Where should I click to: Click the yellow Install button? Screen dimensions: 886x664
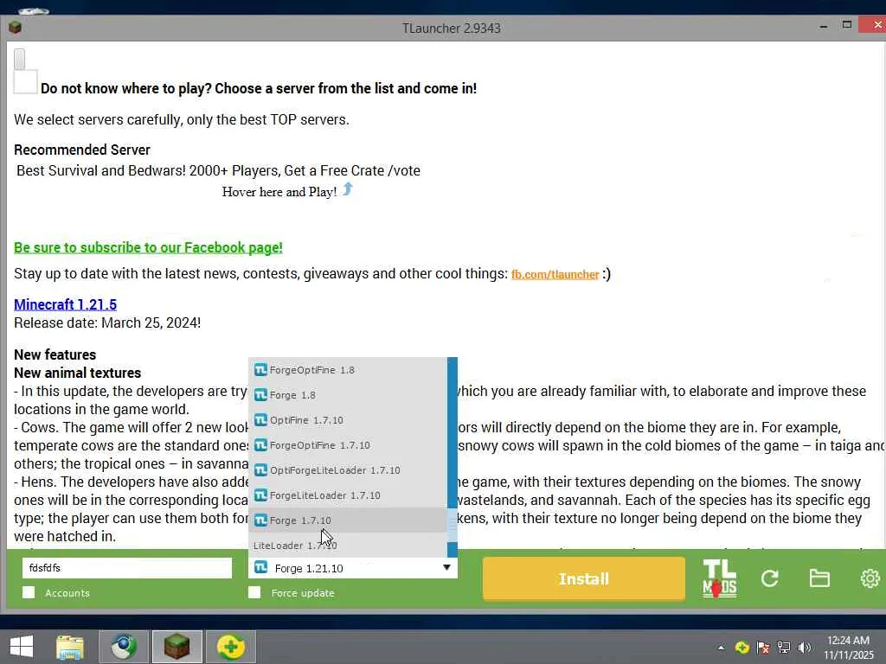click(584, 578)
